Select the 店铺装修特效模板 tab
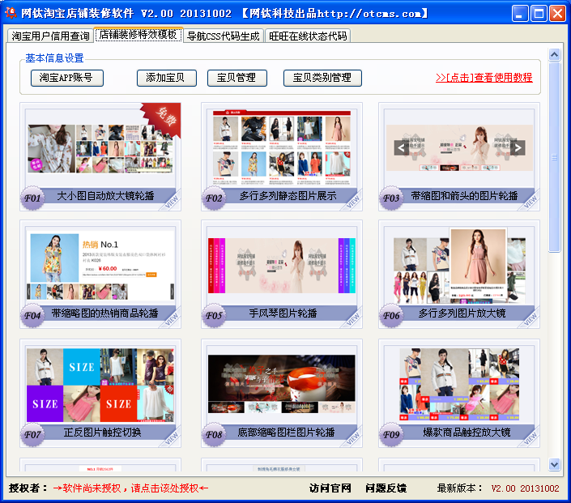The height and width of the screenshot is (503, 571). pyautogui.click(x=138, y=35)
